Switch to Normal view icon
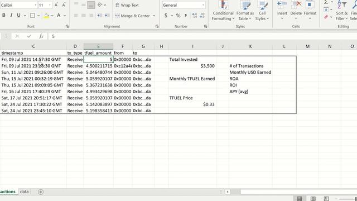The width and height of the screenshot is (357, 201). 300,199
